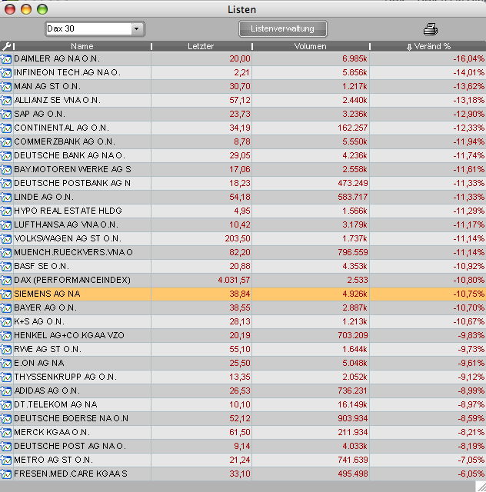Click Volkswagen last price 203,50
486x492 pixels.
point(238,239)
